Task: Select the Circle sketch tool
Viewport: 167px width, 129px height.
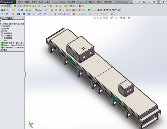Action: [x=29, y=14]
